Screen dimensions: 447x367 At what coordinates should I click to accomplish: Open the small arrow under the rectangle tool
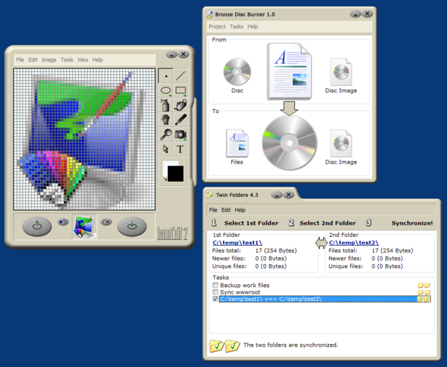(x=185, y=96)
